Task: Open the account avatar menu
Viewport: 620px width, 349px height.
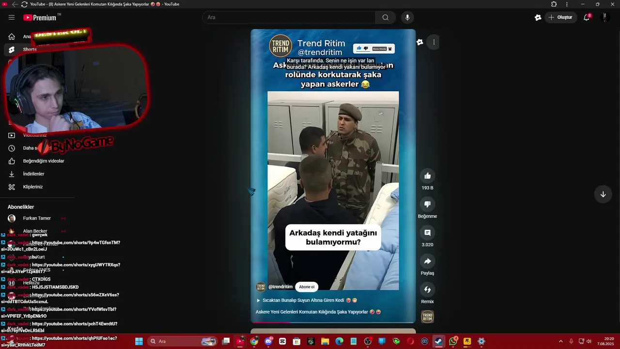Action: tap(604, 17)
